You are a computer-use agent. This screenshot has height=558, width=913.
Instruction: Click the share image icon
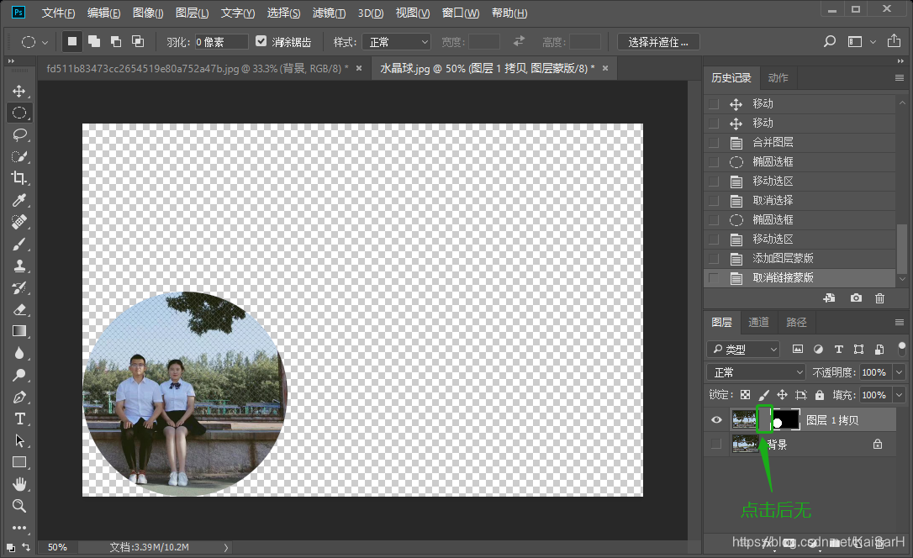pyautogui.click(x=894, y=40)
